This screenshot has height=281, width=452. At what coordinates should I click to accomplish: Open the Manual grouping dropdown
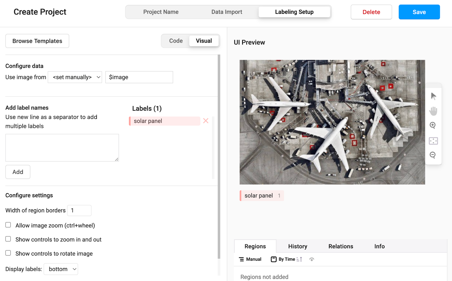(x=250, y=259)
